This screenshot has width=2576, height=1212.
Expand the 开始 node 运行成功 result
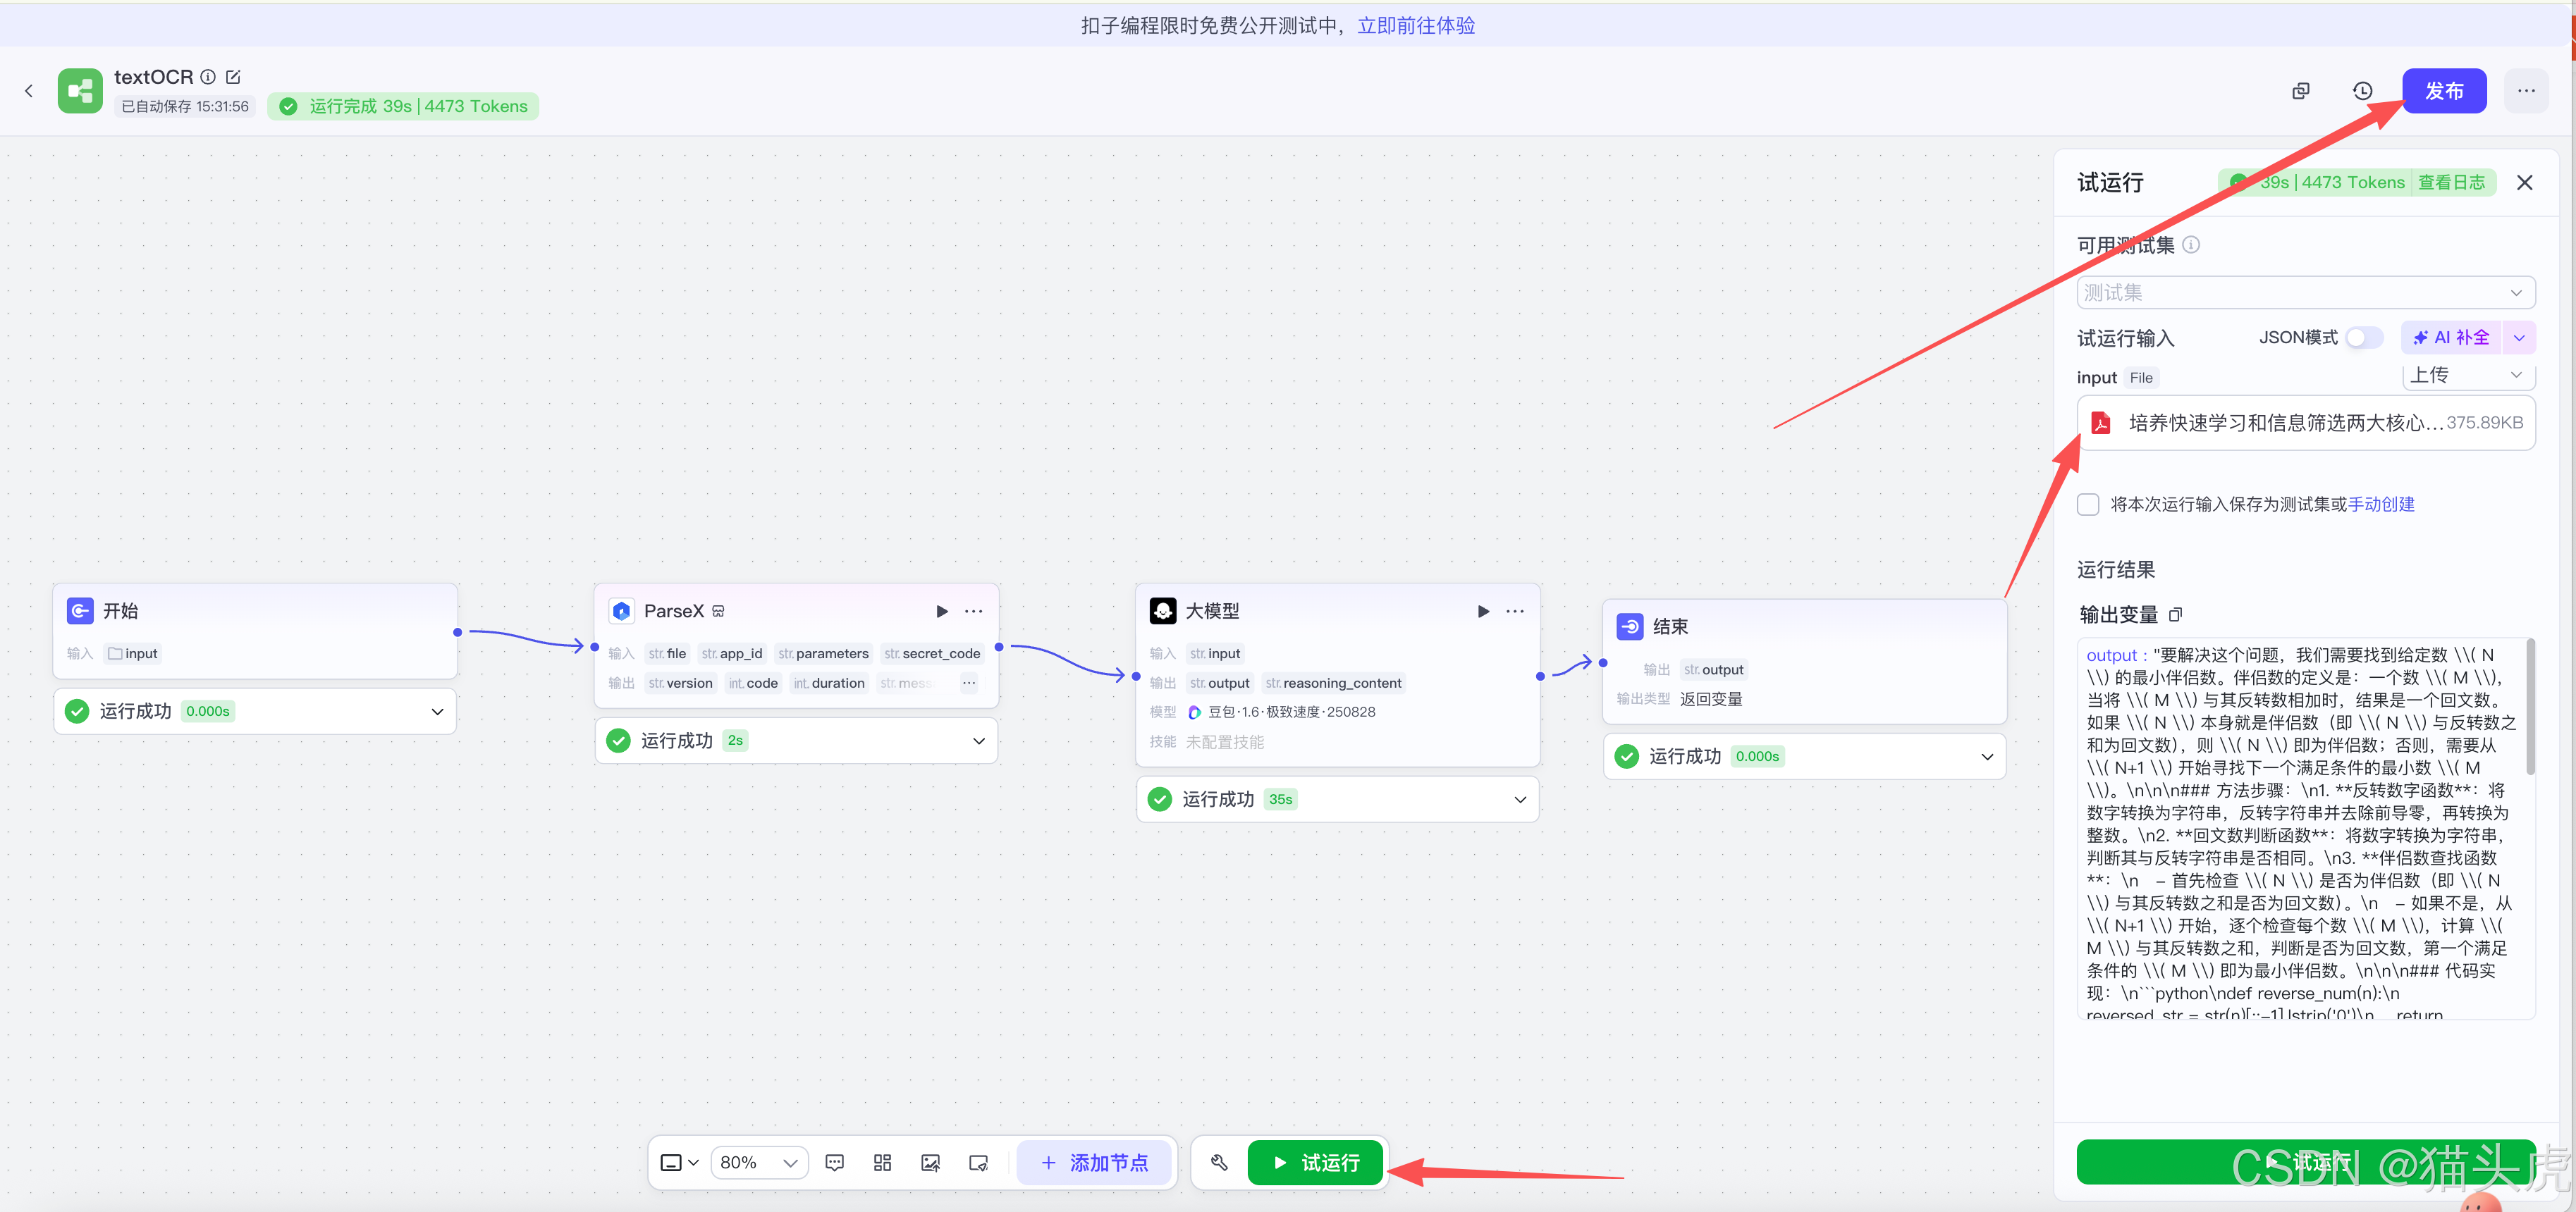[x=437, y=712]
